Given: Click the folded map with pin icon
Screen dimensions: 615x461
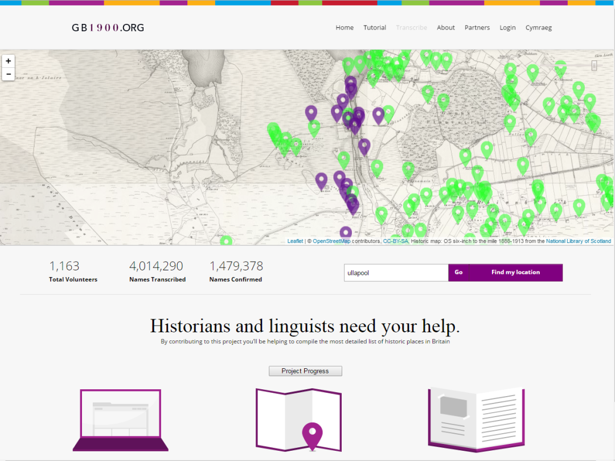Looking at the screenshot, I should click(298, 419).
